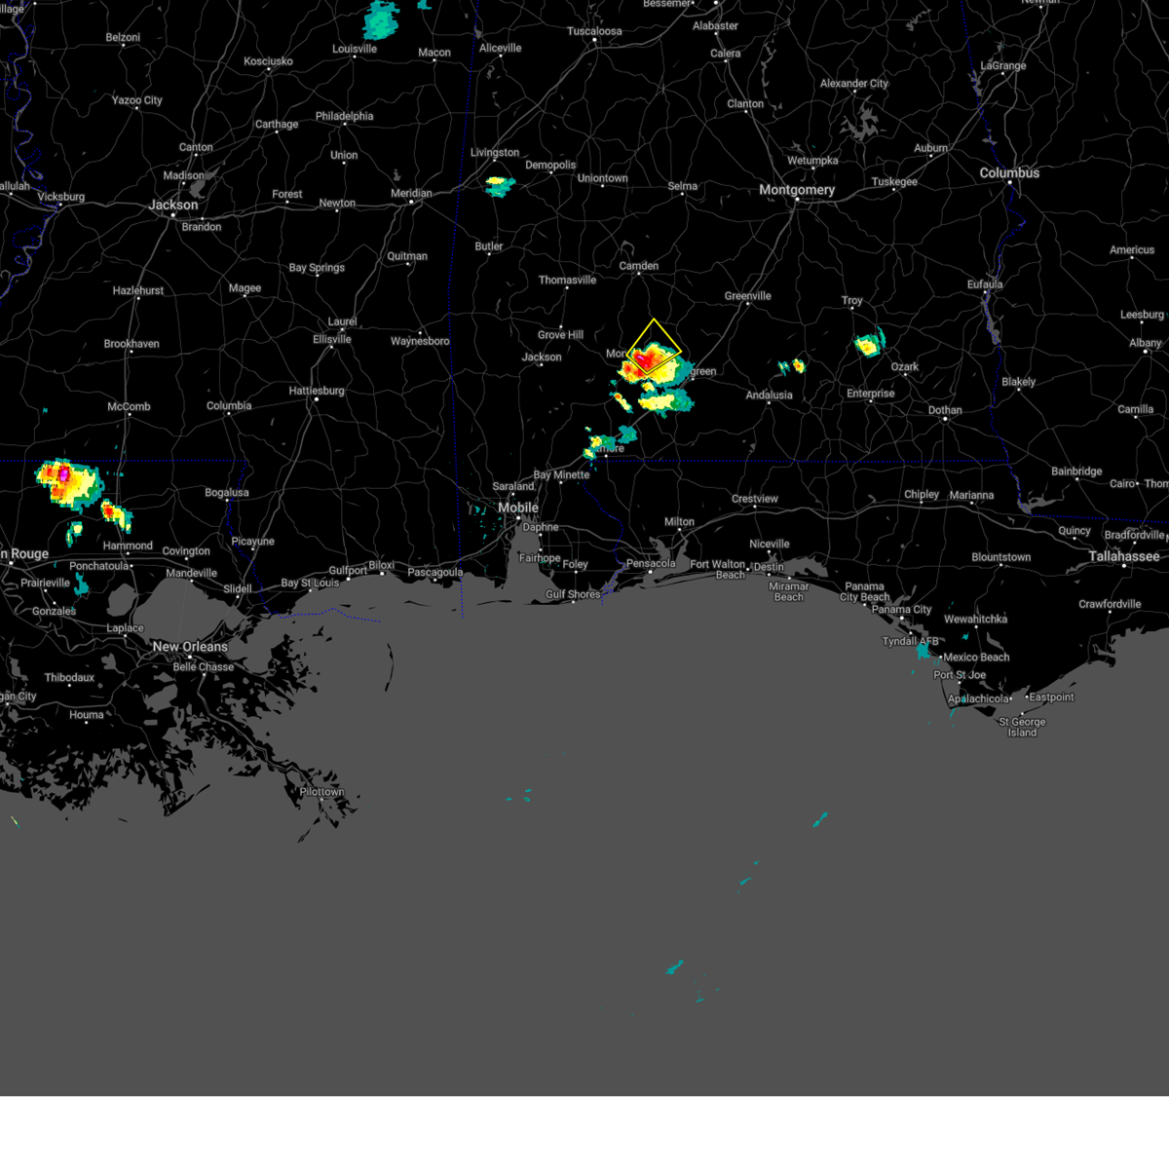Select the Greenville label

point(747,296)
